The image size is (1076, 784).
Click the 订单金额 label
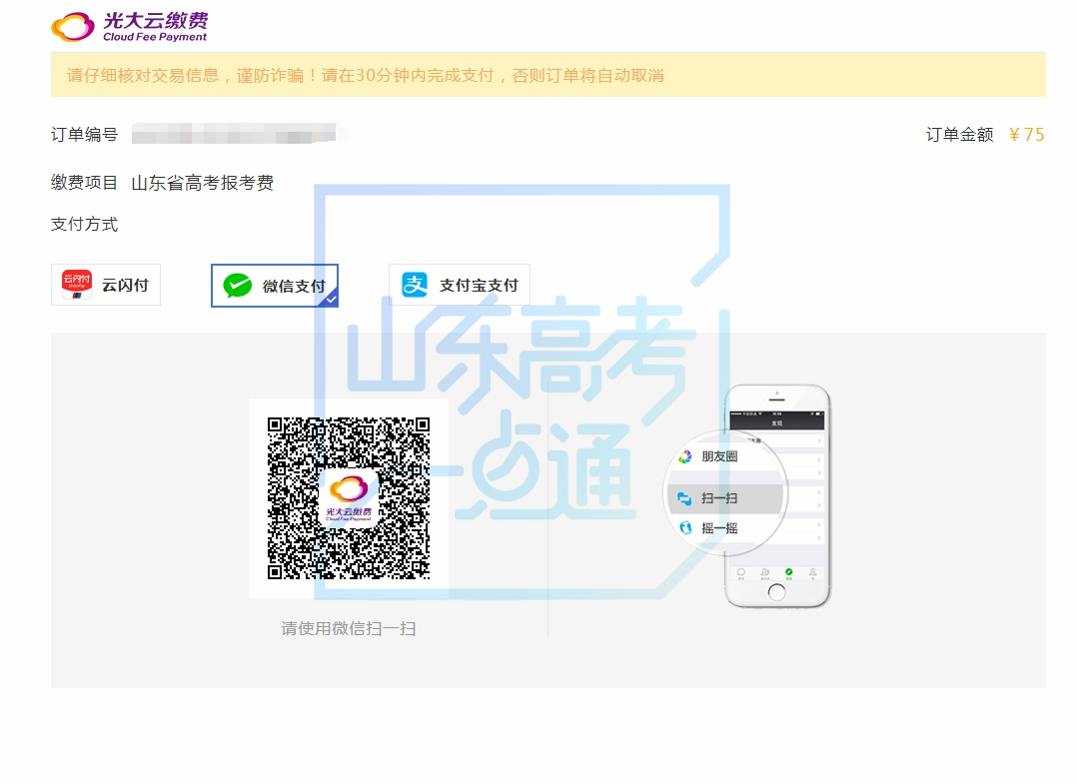959,135
